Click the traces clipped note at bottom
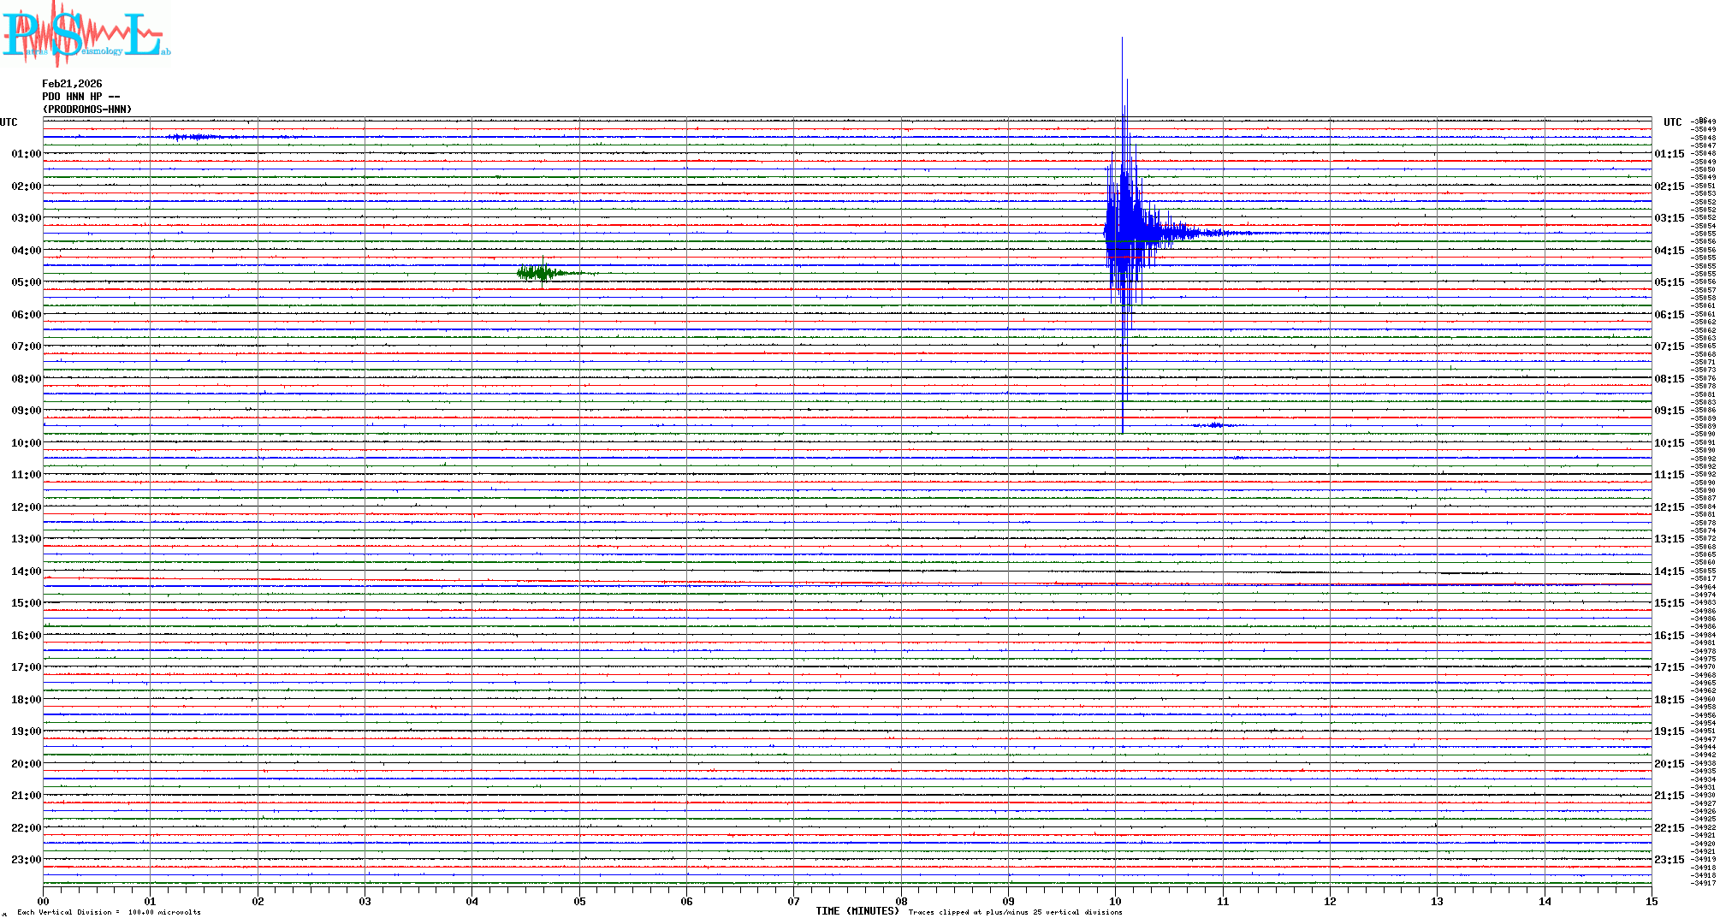Image resolution: width=1720 pixels, height=924 pixels. click(1015, 912)
